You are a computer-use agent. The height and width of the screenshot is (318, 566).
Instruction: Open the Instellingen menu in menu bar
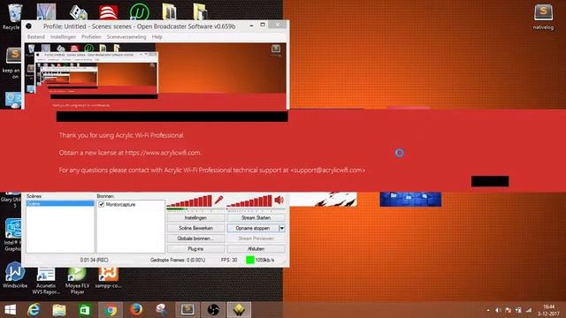point(63,37)
